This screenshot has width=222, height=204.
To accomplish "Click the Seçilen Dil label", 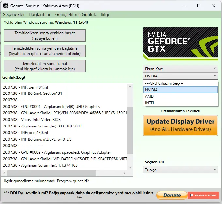I will [154, 162].
